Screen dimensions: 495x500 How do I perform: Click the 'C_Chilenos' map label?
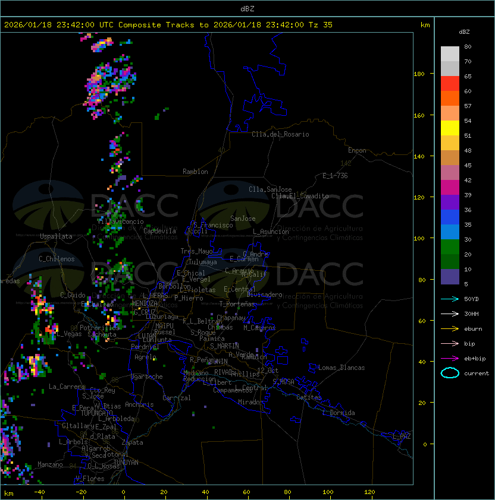pos(57,259)
